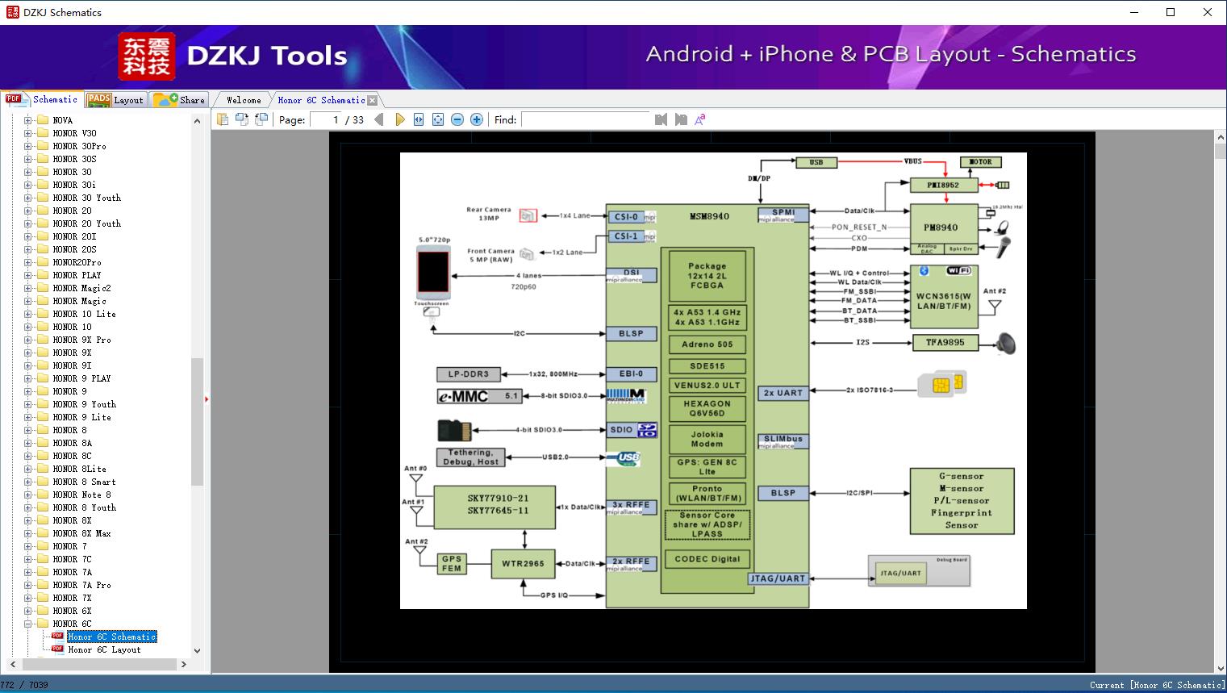Toggle the match case 'Aa' search icon
Image resolution: width=1227 pixels, height=693 pixels.
pos(700,119)
